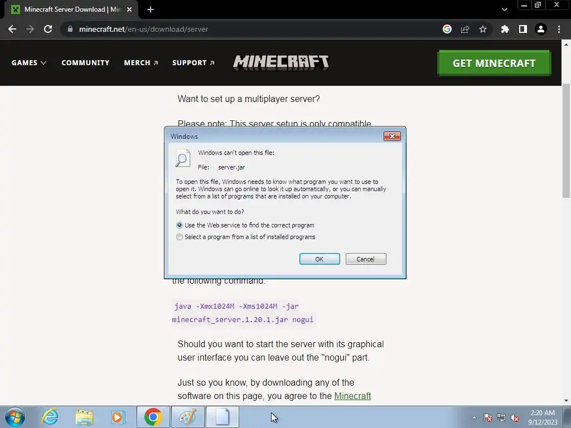Cancel the Windows dialog
Viewport: 571px width, 428px height.
pos(366,259)
